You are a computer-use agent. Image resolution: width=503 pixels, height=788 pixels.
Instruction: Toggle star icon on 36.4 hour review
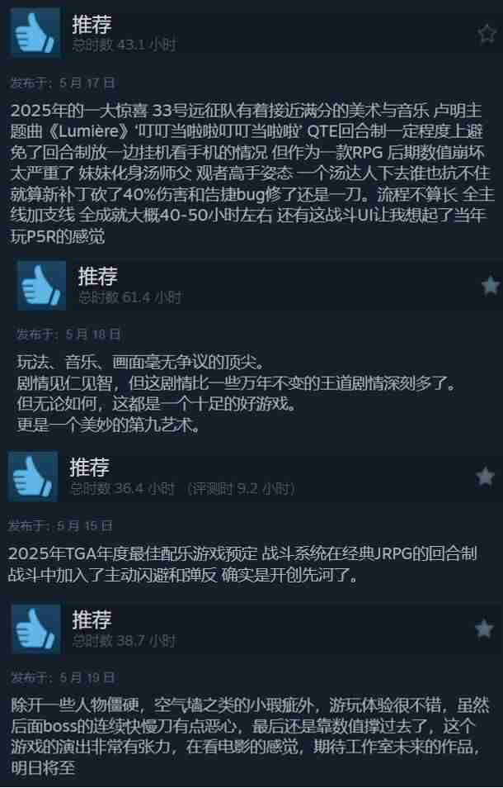click(485, 477)
